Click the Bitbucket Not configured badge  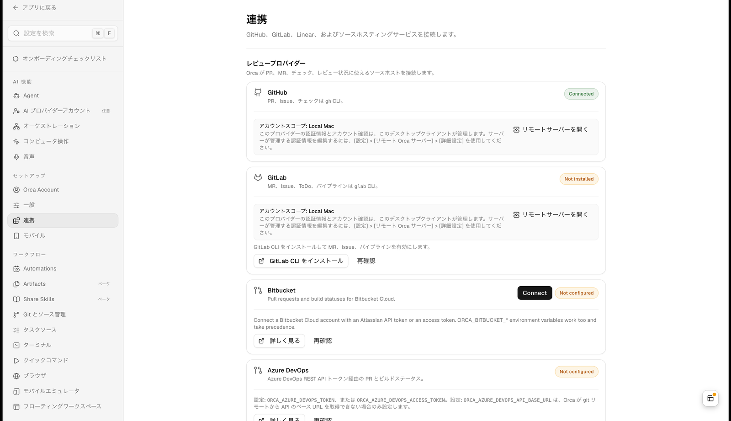coord(577,293)
